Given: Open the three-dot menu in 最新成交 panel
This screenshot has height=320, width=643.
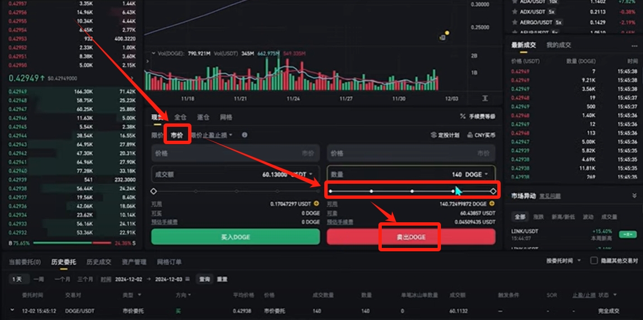Looking at the screenshot, I should coord(634,45).
